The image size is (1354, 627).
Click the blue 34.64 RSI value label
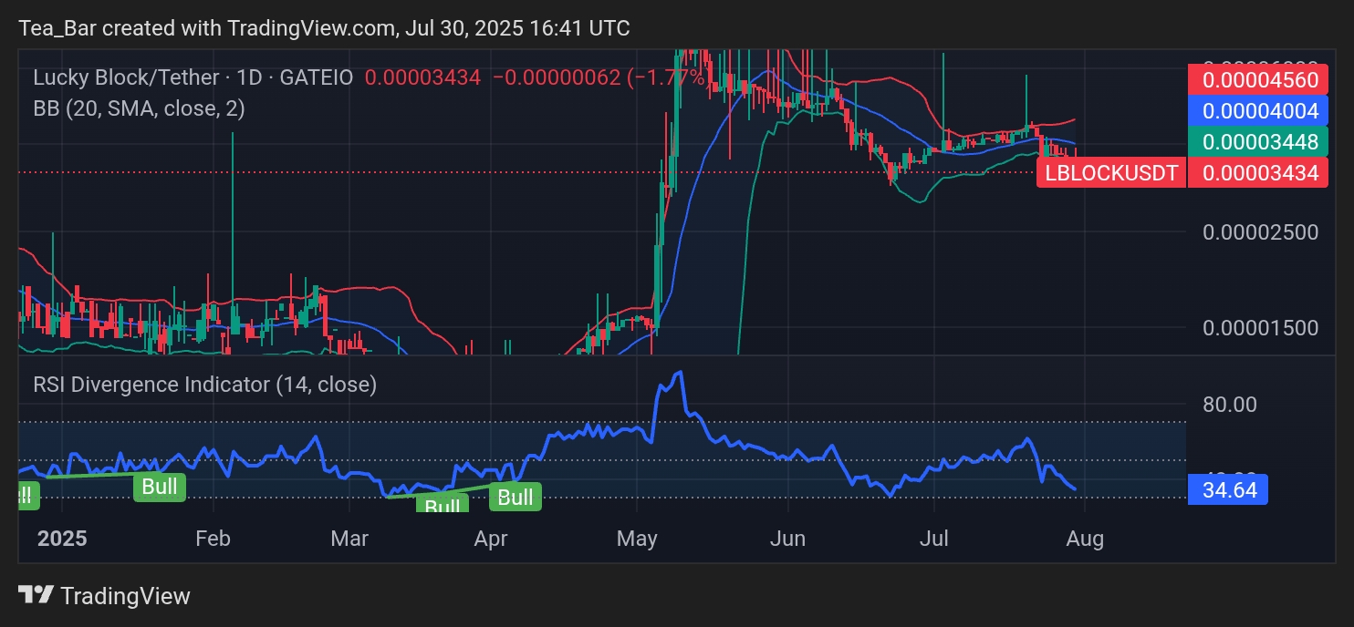pos(1229,490)
